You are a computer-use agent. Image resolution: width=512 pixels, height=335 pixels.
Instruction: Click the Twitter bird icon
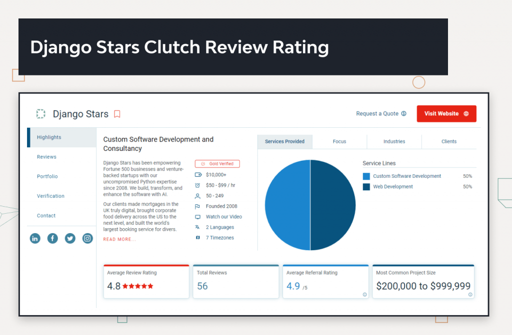pyautogui.click(x=70, y=239)
